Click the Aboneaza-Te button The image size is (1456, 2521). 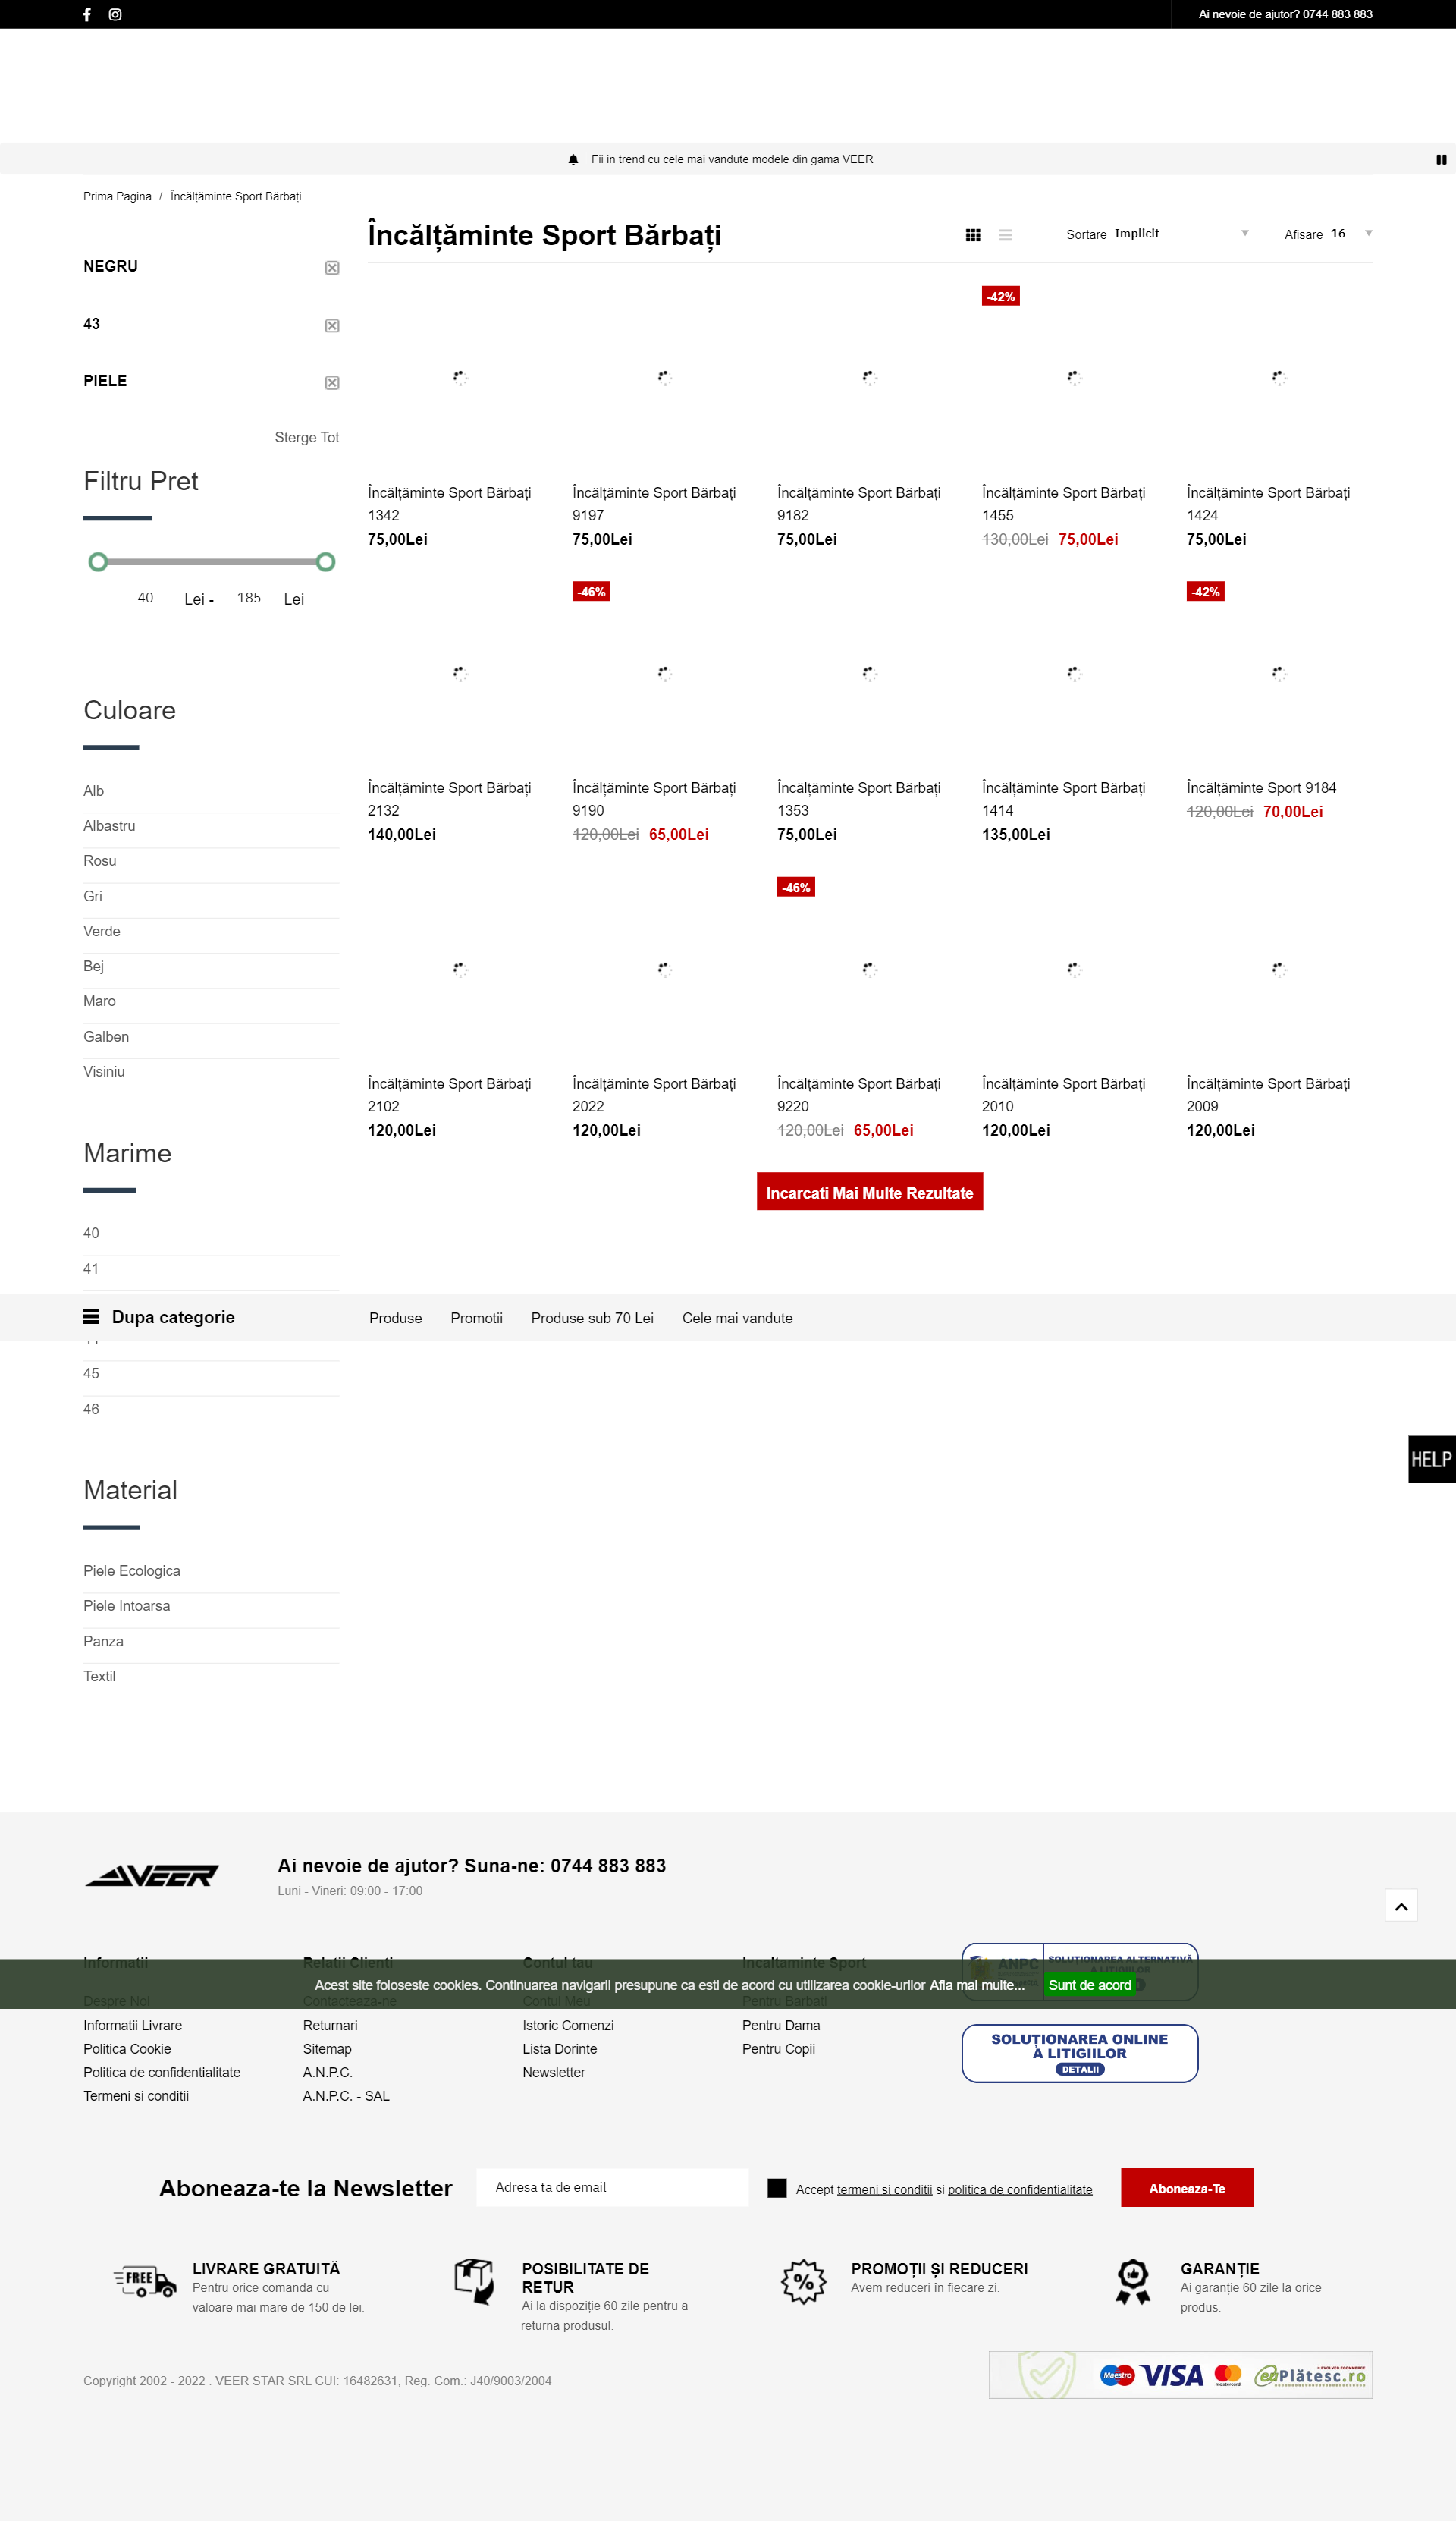[1187, 2188]
